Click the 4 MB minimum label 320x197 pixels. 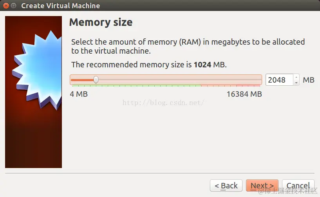pyautogui.click(x=79, y=94)
